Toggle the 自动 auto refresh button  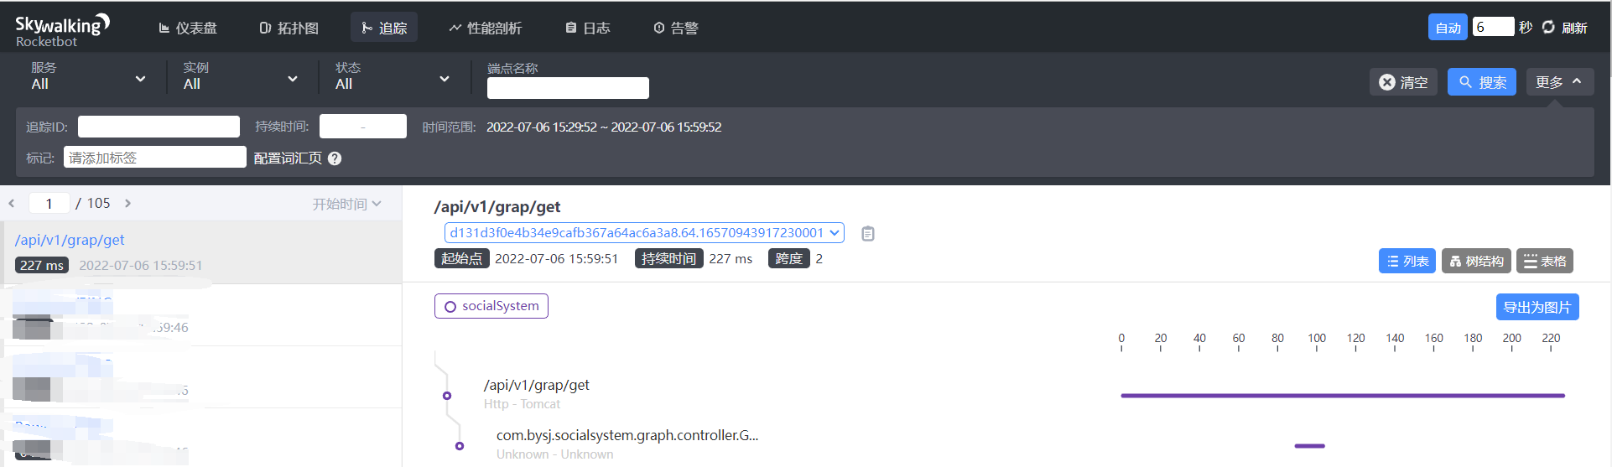[x=1448, y=27]
